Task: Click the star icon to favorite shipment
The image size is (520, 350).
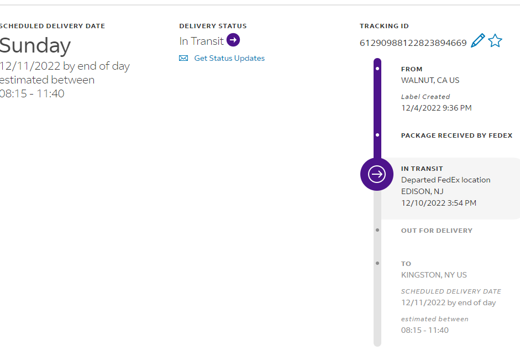Action: [x=495, y=41]
